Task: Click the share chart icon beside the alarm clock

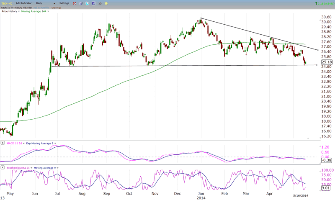Action: coord(81,3)
